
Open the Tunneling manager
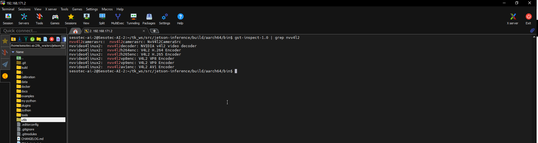(x=133, y=19)
